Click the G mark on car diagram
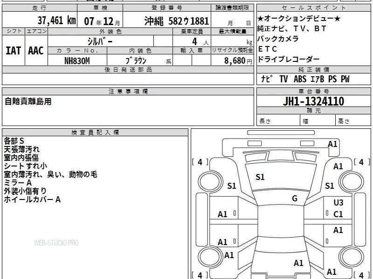The image size is (373, 279). [x=295, y=199]
